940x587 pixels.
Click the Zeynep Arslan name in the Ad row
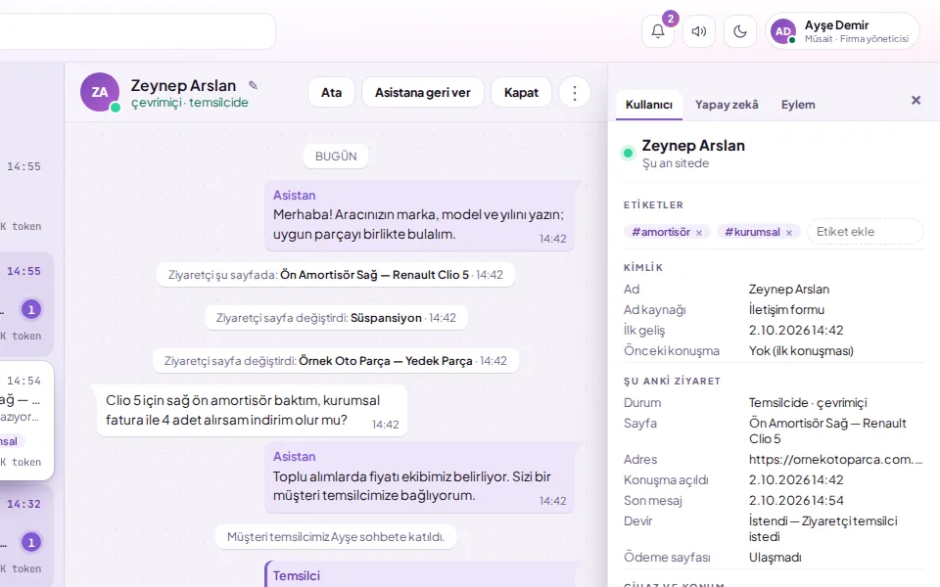click(x=789, y=290)
